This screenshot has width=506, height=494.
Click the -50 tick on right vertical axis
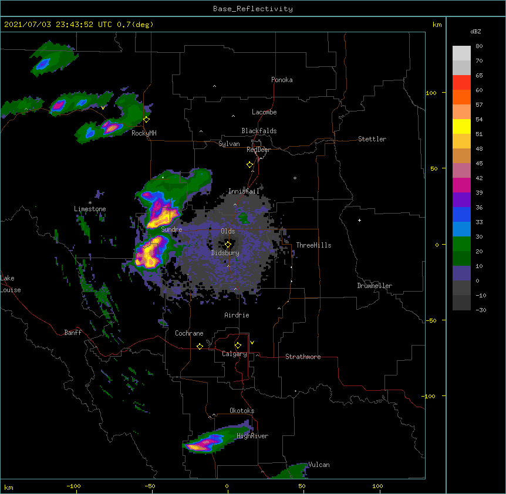[431, 320]
